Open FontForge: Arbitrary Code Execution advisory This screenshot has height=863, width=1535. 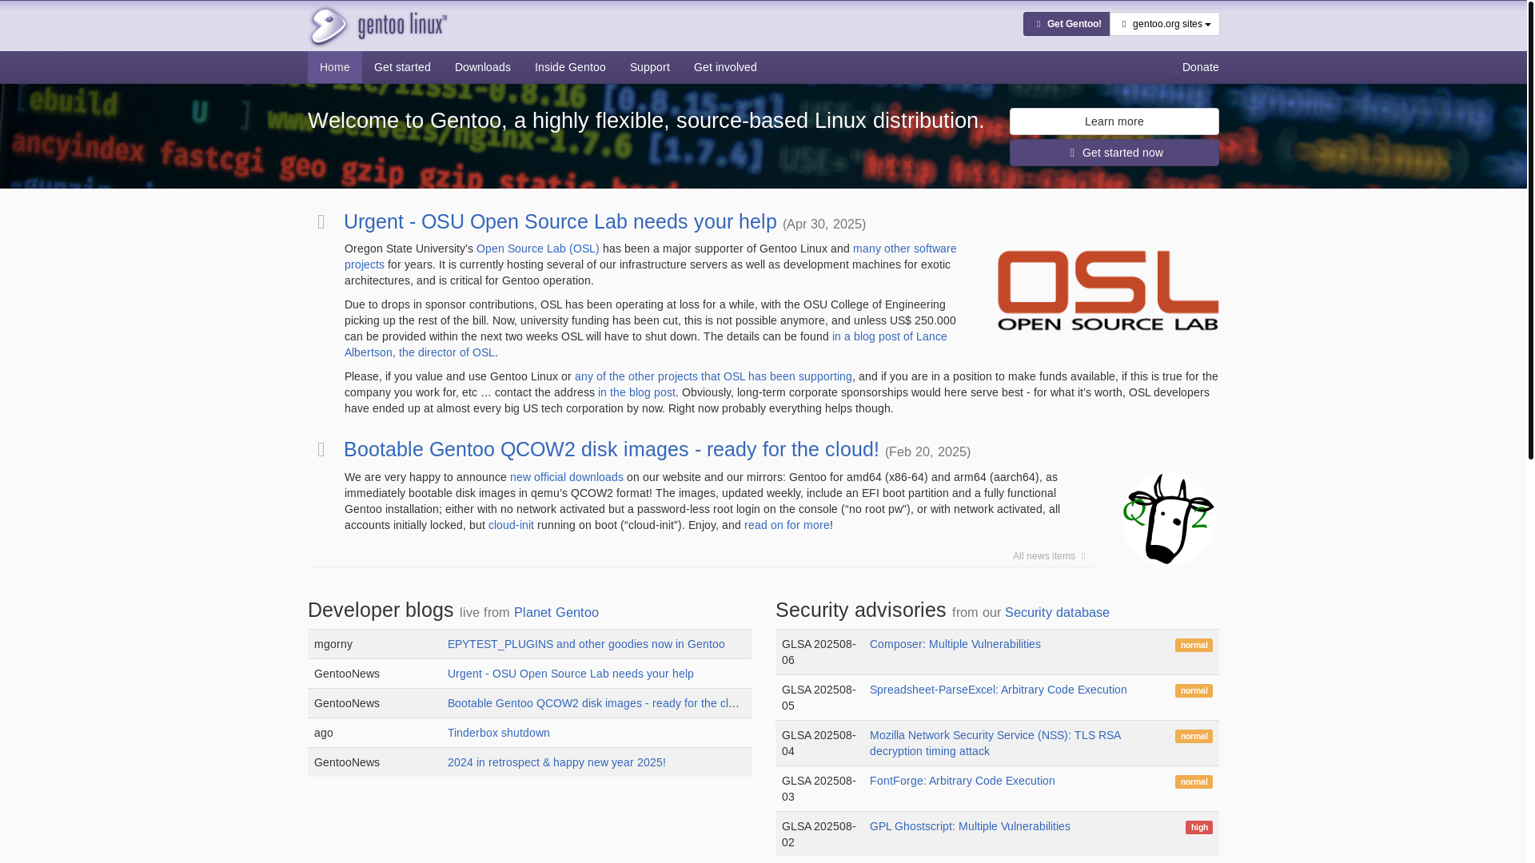coord(963,781)
